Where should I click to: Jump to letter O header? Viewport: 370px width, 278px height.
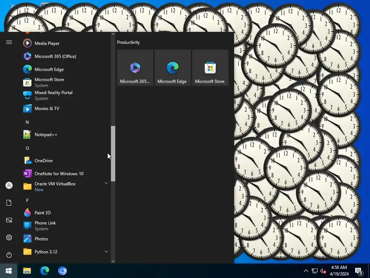[27, 148]
